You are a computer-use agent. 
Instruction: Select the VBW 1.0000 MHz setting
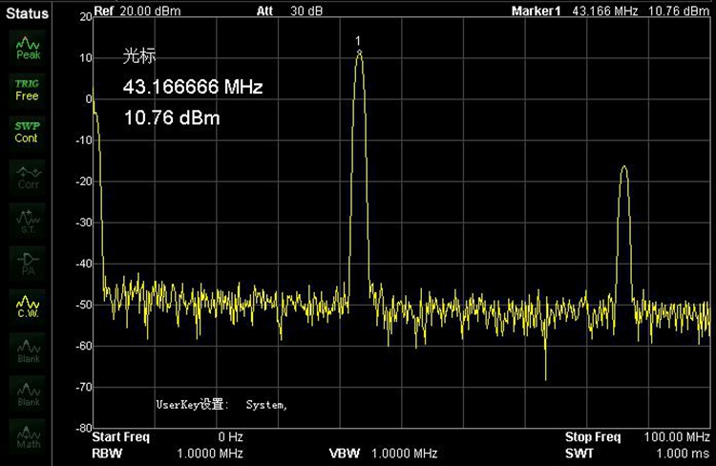384,453
